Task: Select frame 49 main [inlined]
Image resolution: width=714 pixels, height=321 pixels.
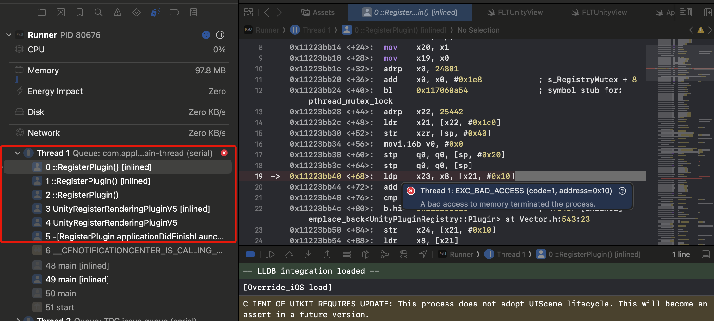Action: [x=118, y=280]
